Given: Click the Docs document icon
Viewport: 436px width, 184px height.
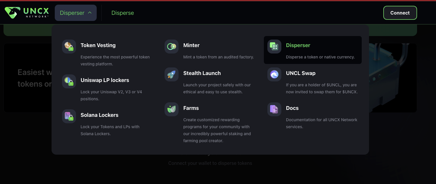Looking at the screenshot, I should point(274,109).
